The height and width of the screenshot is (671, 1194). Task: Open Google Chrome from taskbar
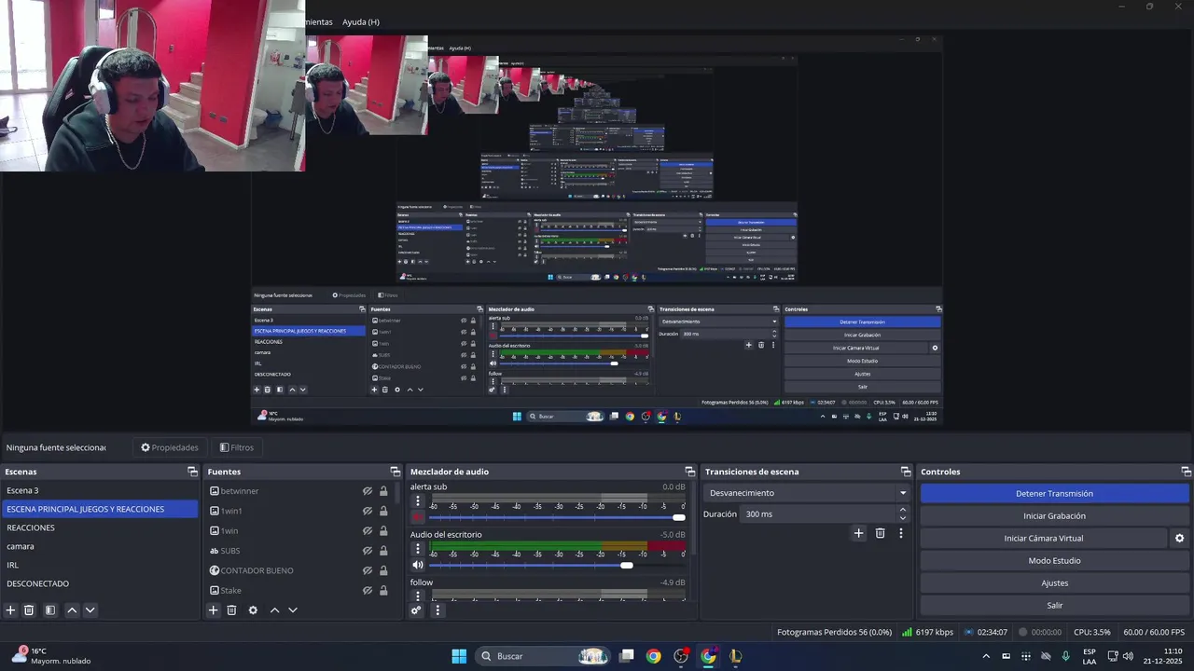coord(653,656)
